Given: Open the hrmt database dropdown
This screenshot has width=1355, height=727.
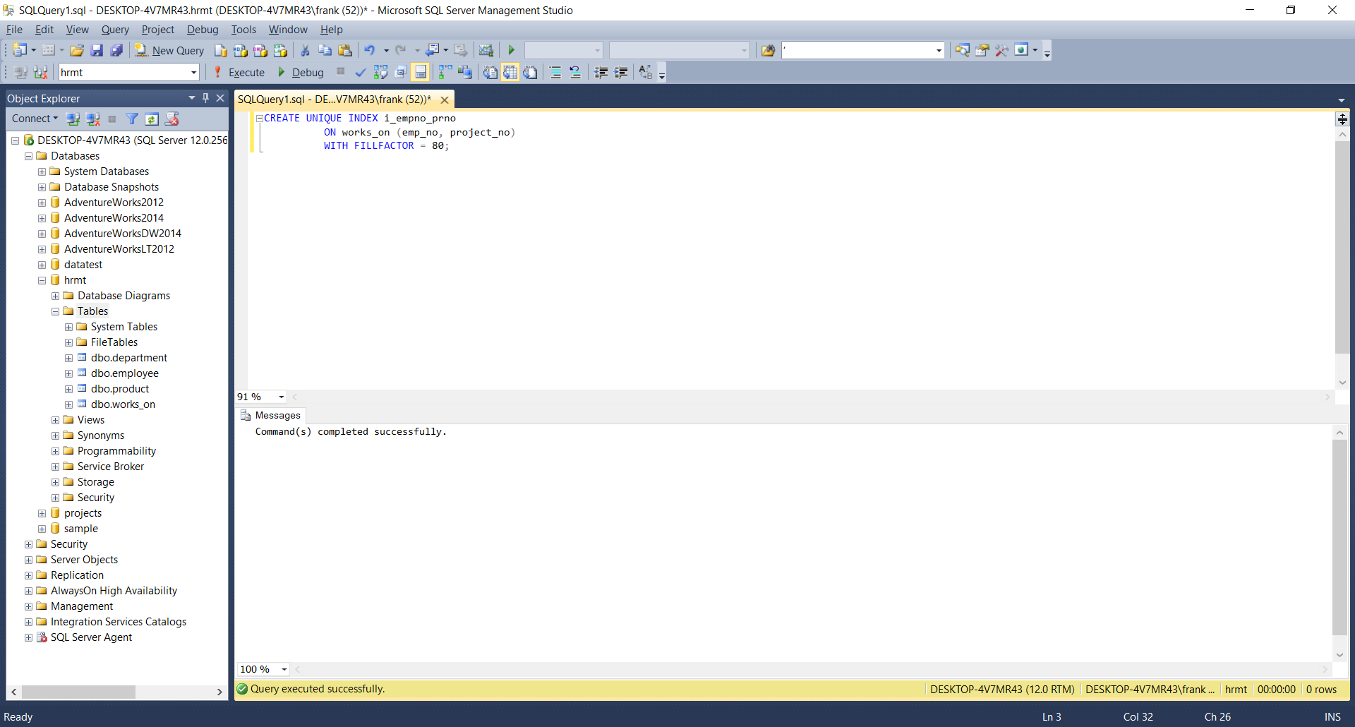Looking at the screenshot, I should point(193,72).
